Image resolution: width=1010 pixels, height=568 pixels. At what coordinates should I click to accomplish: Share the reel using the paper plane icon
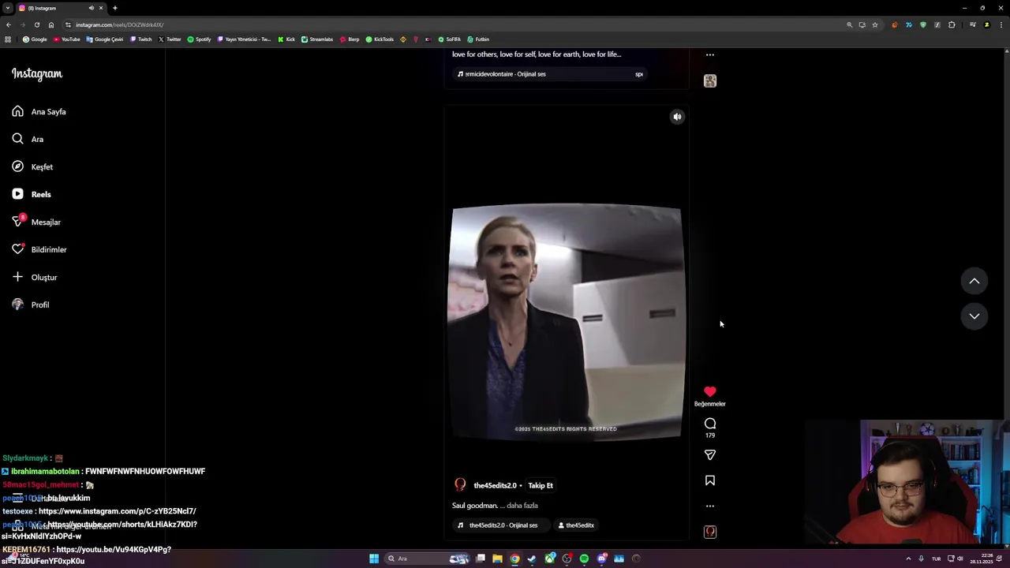(x=710, y=455)
